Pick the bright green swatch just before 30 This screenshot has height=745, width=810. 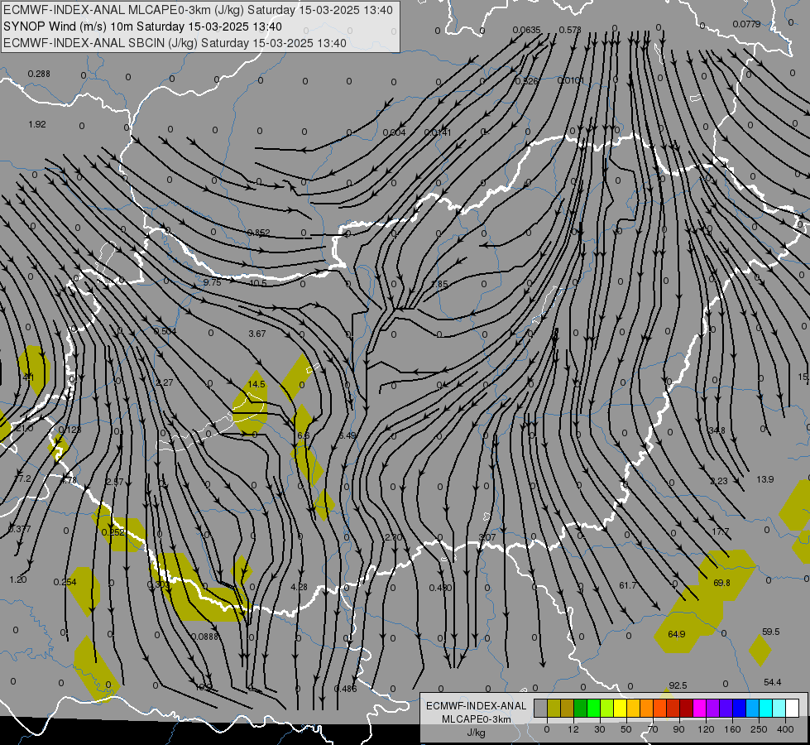click(x=593, y=709)
